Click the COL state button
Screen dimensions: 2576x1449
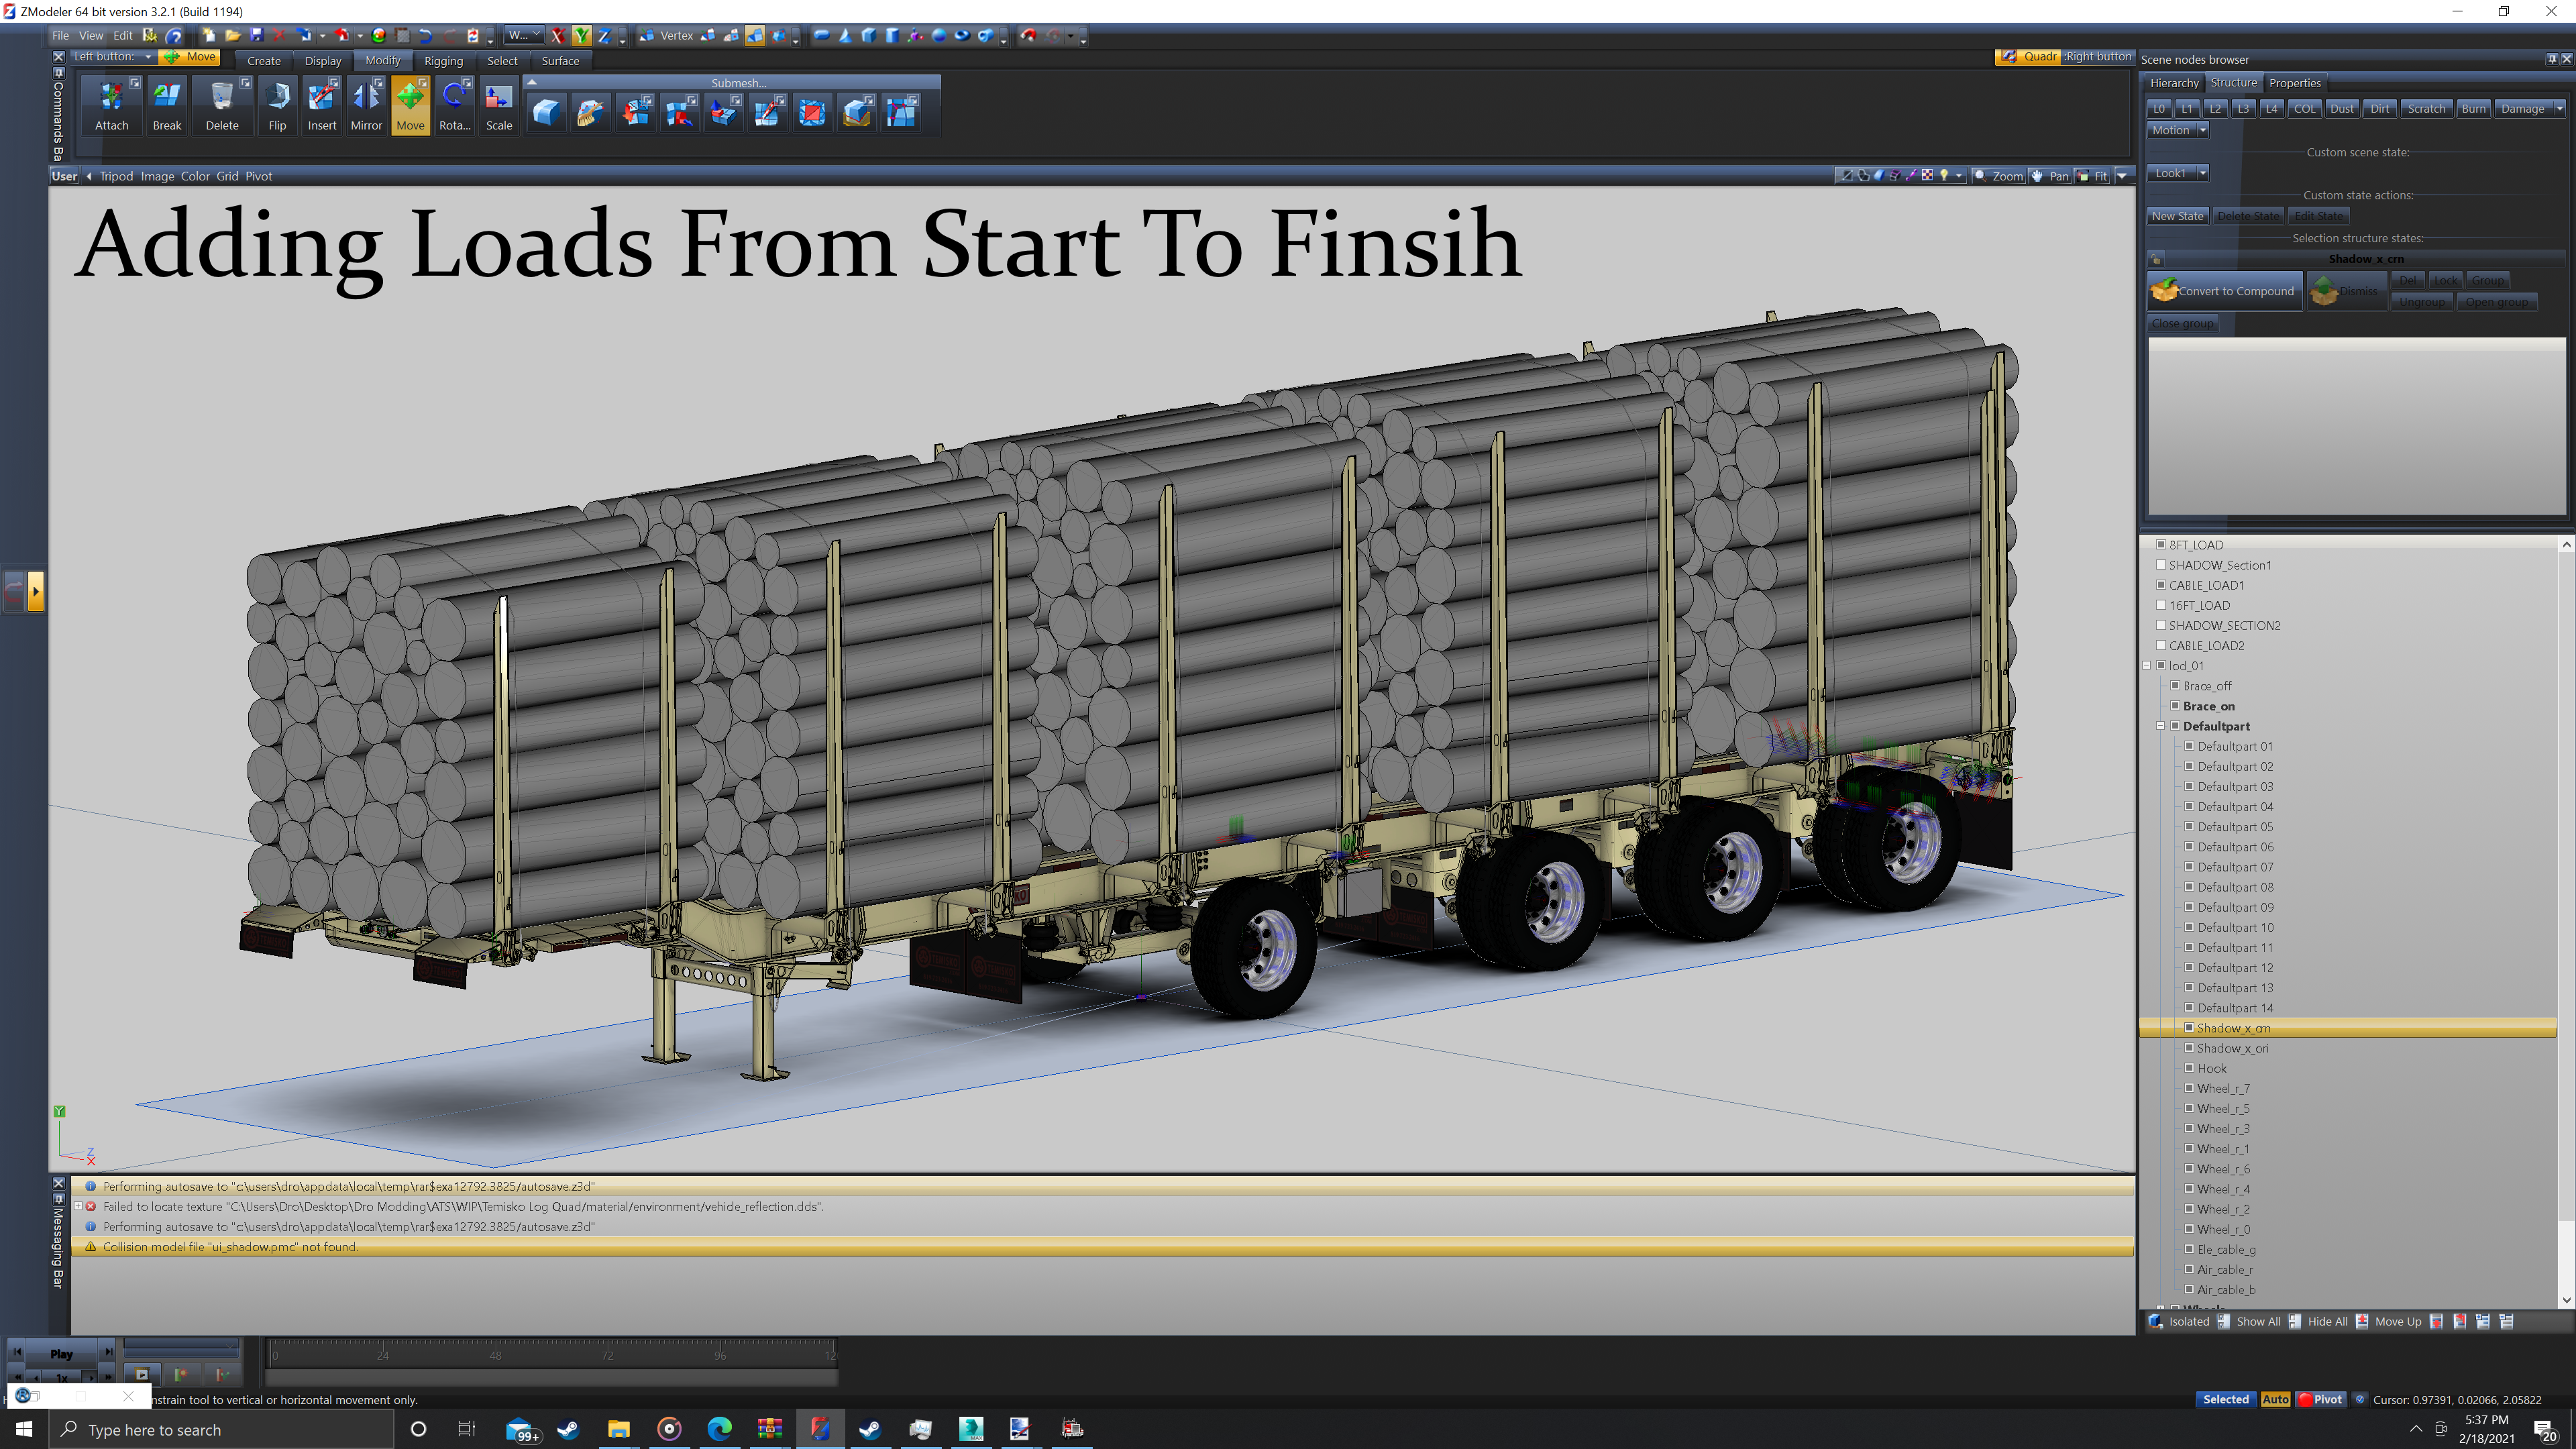(2304, 108)
